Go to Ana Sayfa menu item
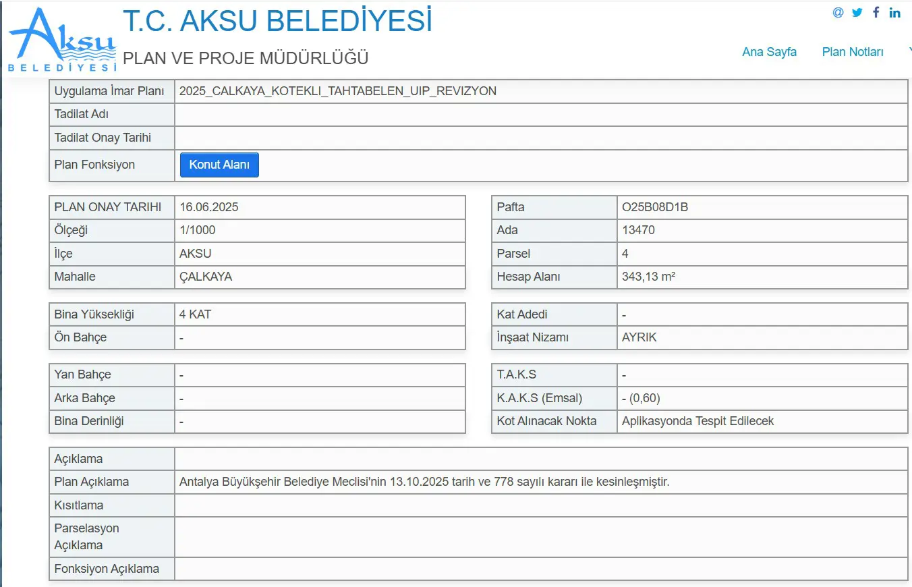Image resolution: width=912 pixels, height=587 pixels. pos(769,52)
